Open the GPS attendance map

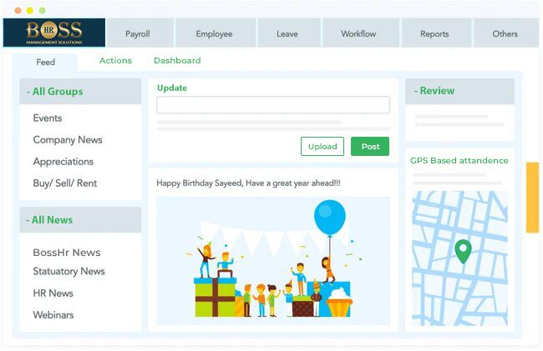pos(459,258)
